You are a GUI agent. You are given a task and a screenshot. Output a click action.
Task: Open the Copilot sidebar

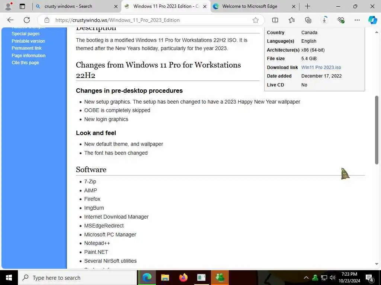pos(372,20)
